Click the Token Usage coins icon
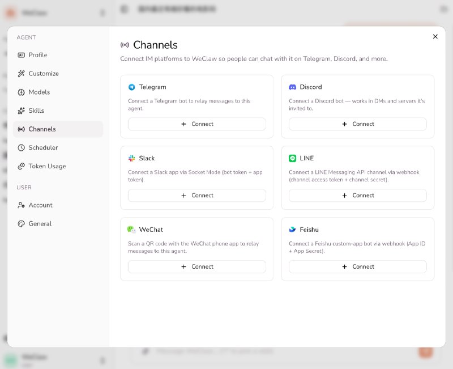This screenshot has width=453, height=369. [x=21, y=166]
